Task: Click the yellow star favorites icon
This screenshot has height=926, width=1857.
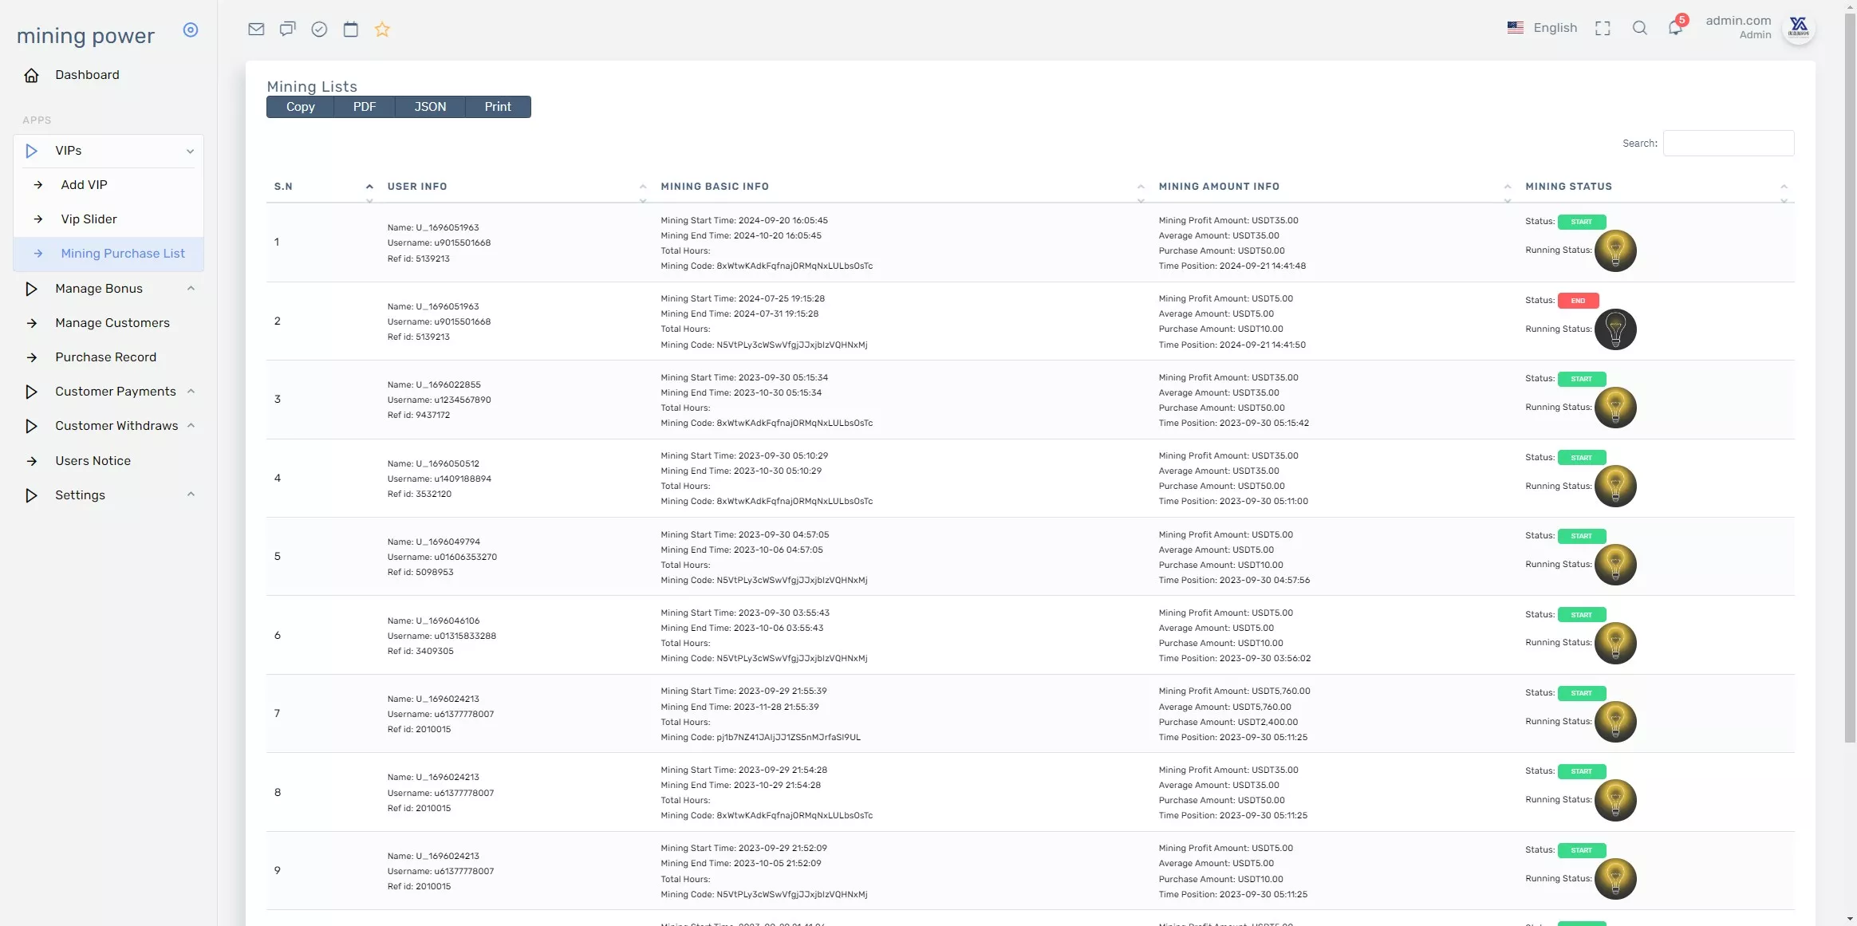Action: (x=382, y=30)
